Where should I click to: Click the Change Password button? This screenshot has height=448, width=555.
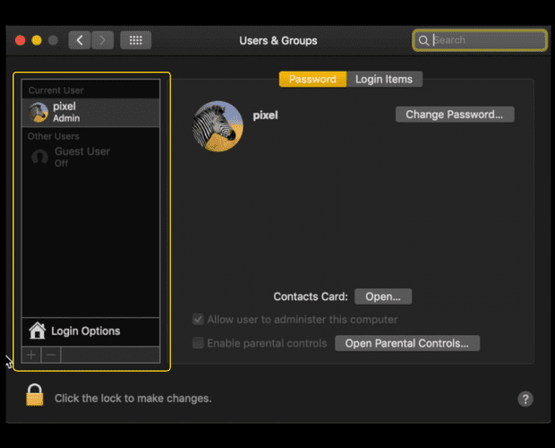tap(455, 115)
